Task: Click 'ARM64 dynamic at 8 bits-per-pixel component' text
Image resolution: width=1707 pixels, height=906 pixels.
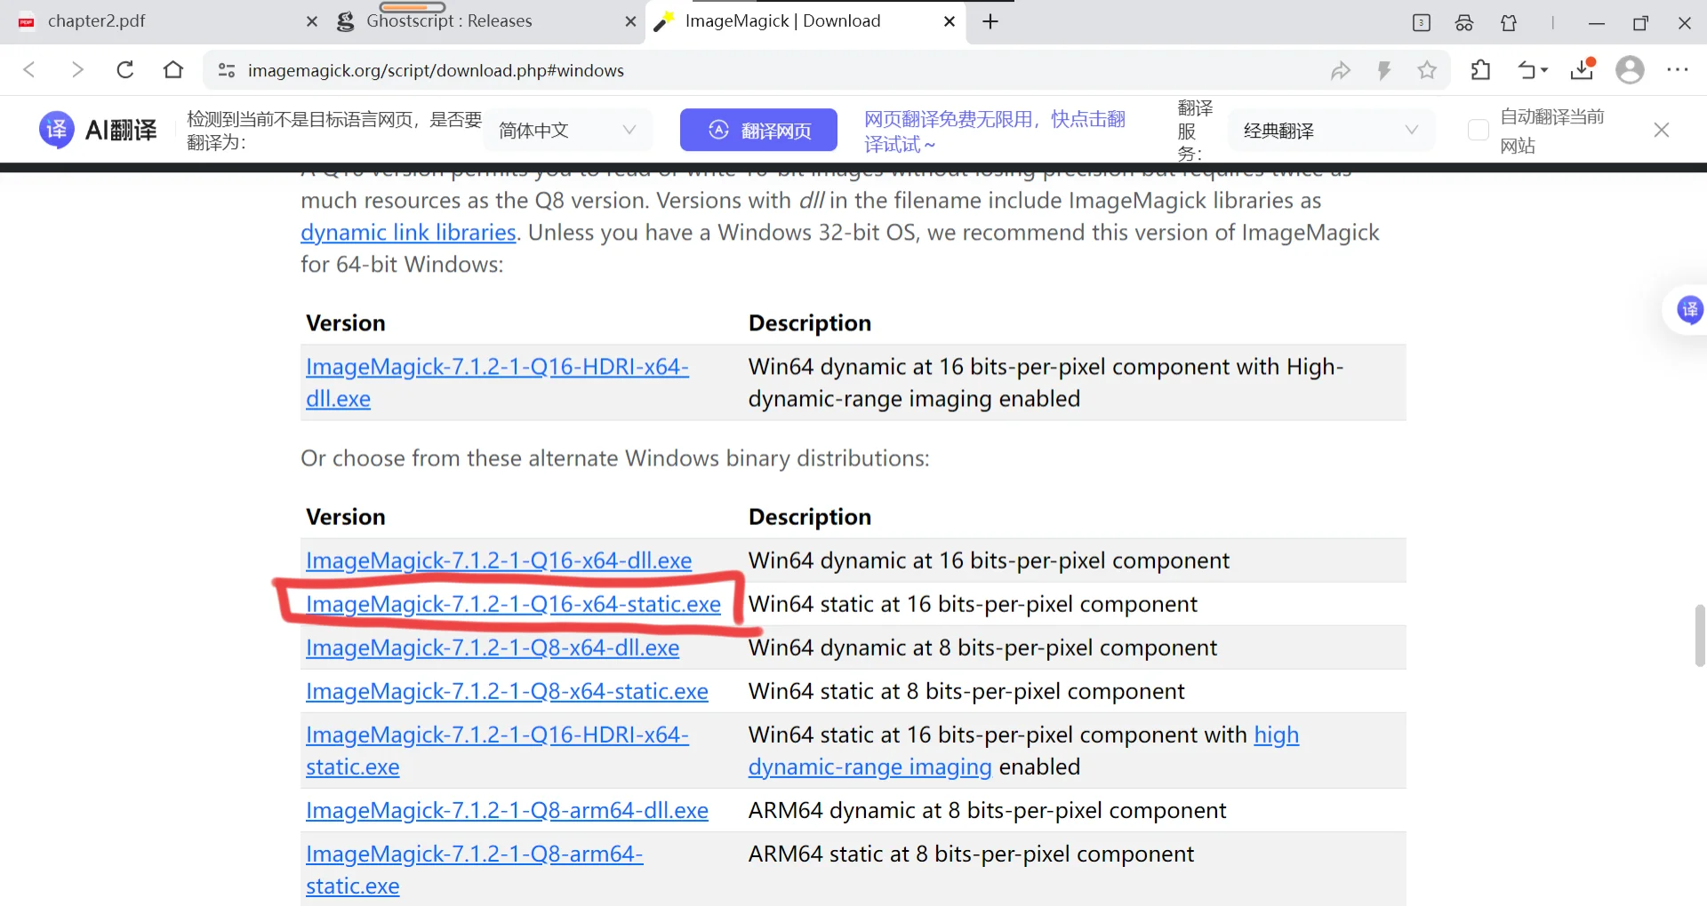Action: click(x=987, y=810)
